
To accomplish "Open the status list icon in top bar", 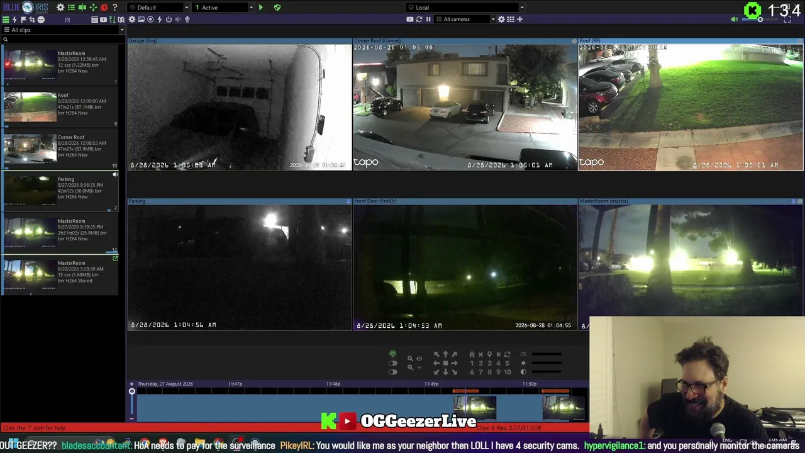I will pos(71,8).
